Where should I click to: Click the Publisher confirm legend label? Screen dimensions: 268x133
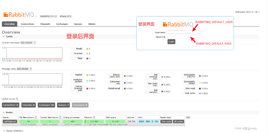click(77, 81)
